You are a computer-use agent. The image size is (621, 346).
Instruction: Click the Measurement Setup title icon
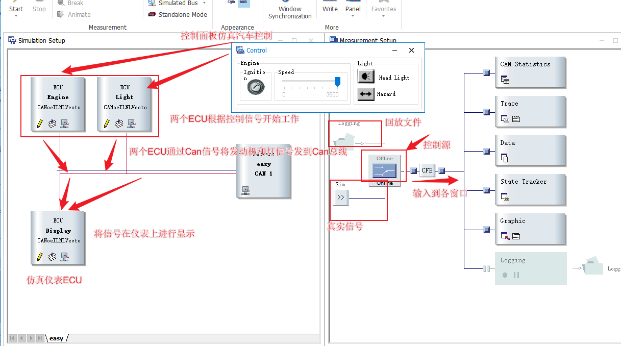coord(334,40)
